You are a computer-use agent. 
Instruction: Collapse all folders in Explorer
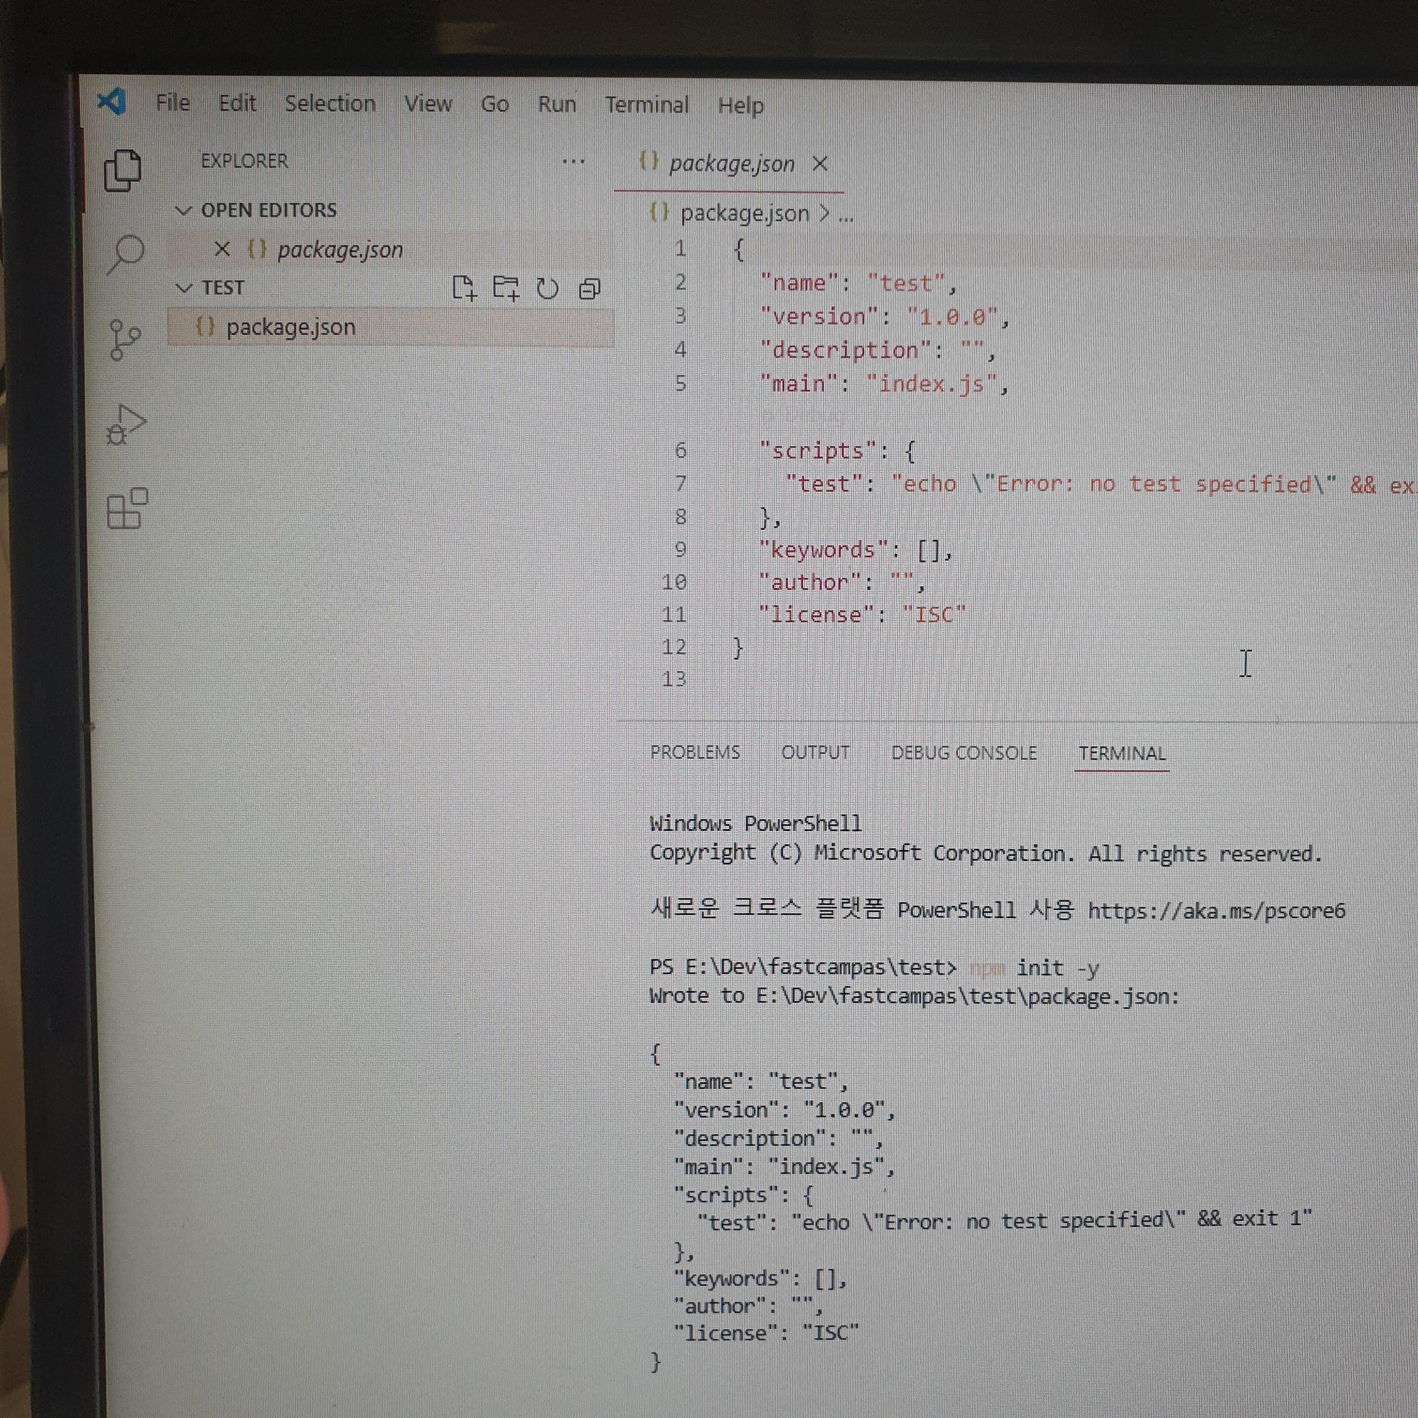click(589, 289)
